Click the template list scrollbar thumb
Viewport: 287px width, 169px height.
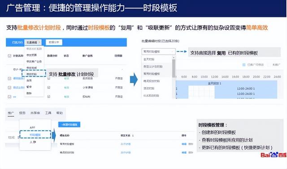[x=174, y=68]
